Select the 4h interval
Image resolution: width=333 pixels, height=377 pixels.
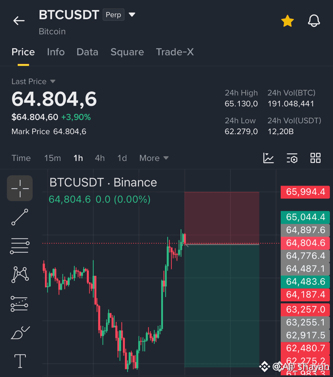tap(100, 158)
